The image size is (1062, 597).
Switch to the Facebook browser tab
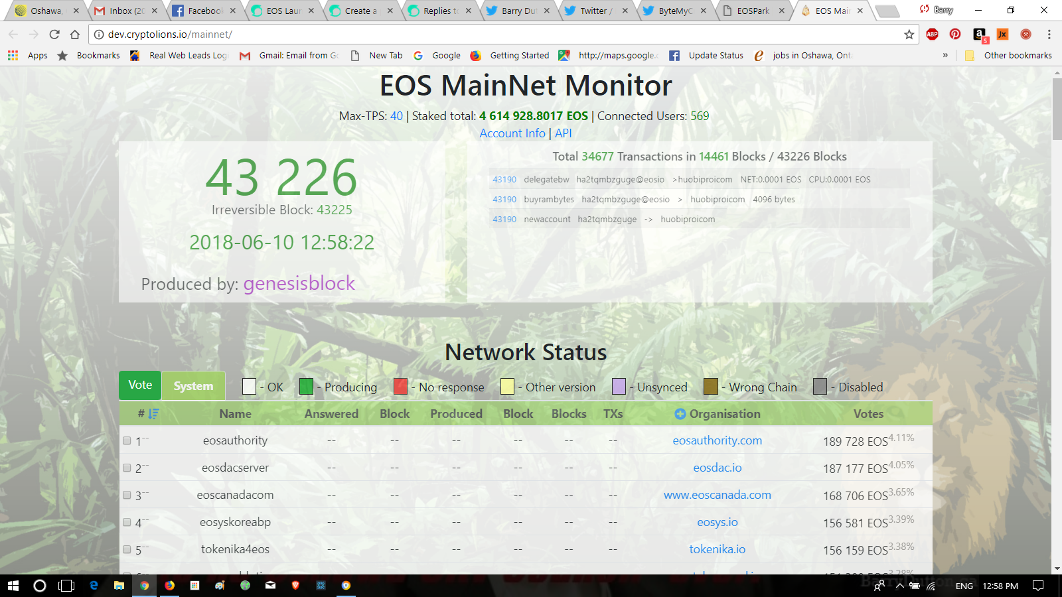[204, 11]
